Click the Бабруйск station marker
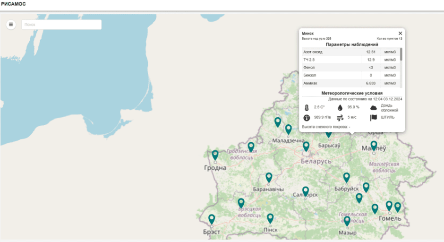This screenshot has width=444, height=242. coord(347,177)
